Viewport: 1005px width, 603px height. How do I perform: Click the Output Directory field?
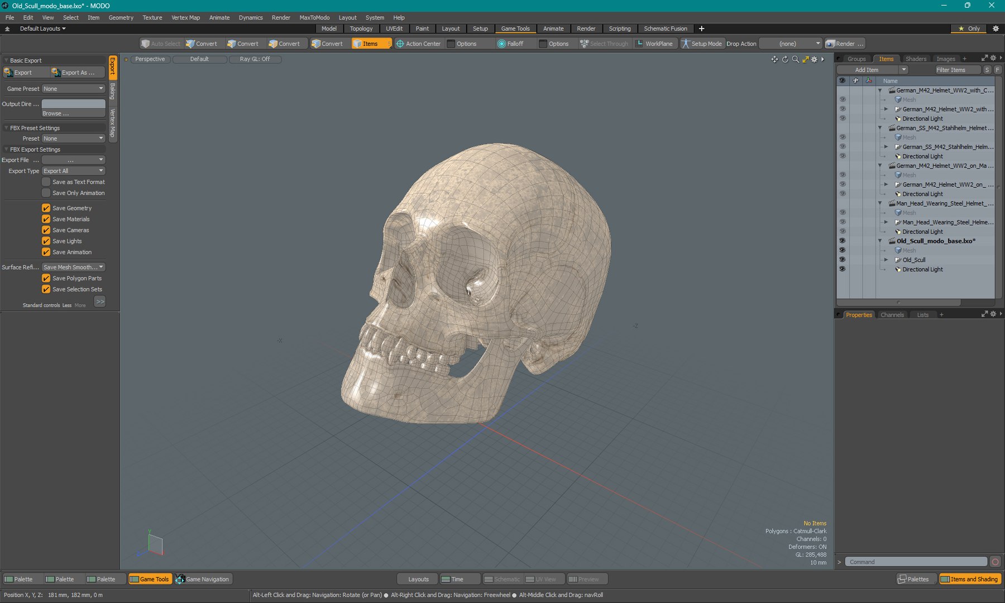click(73, 104)
